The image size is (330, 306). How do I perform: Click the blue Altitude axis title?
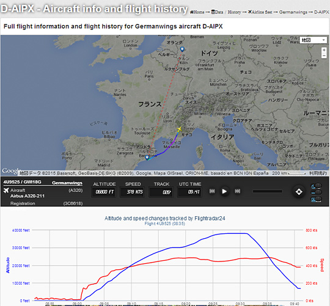pos(8,265)
